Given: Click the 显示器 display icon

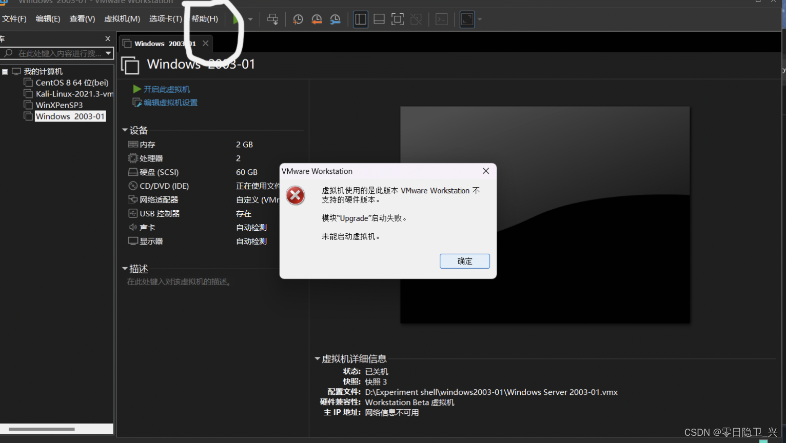Looking at the screenshot, I should point(133,241).
